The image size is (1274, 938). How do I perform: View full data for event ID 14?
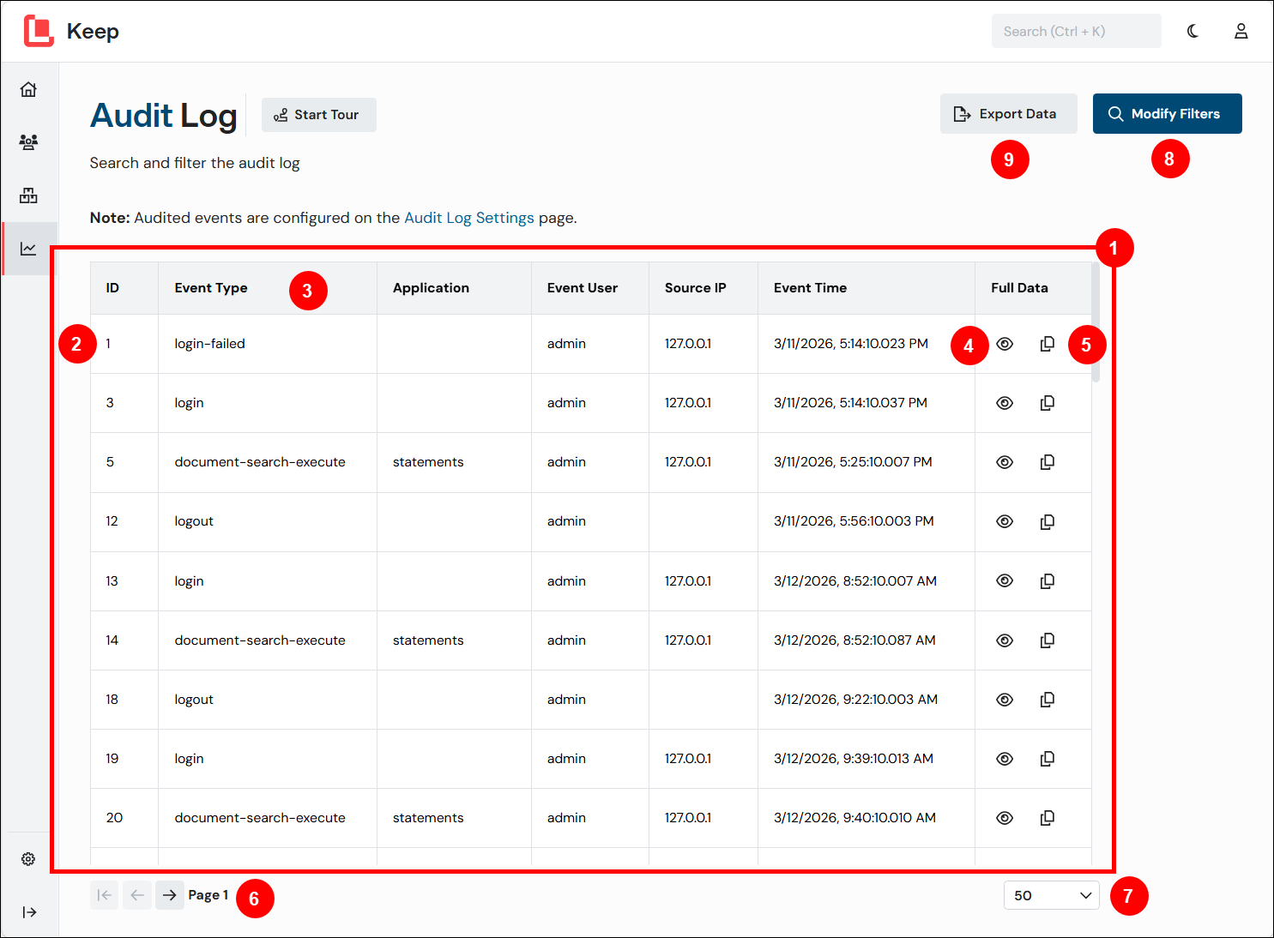coord(1005,640)
